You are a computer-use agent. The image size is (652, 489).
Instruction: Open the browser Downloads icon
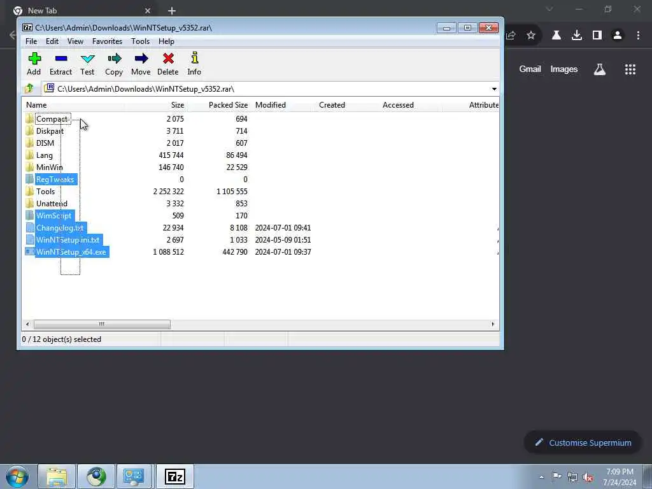click(x=577, y=36)
